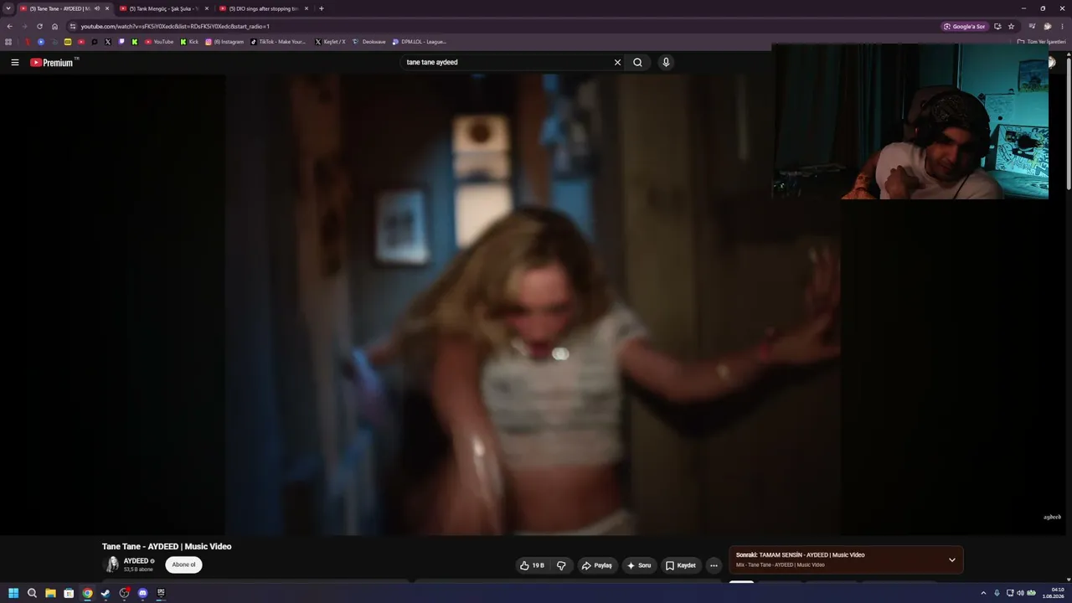Screen dimensions: 1072x603
Task: Open the taskbar clock and date
Action: (x=1053, y=593)
